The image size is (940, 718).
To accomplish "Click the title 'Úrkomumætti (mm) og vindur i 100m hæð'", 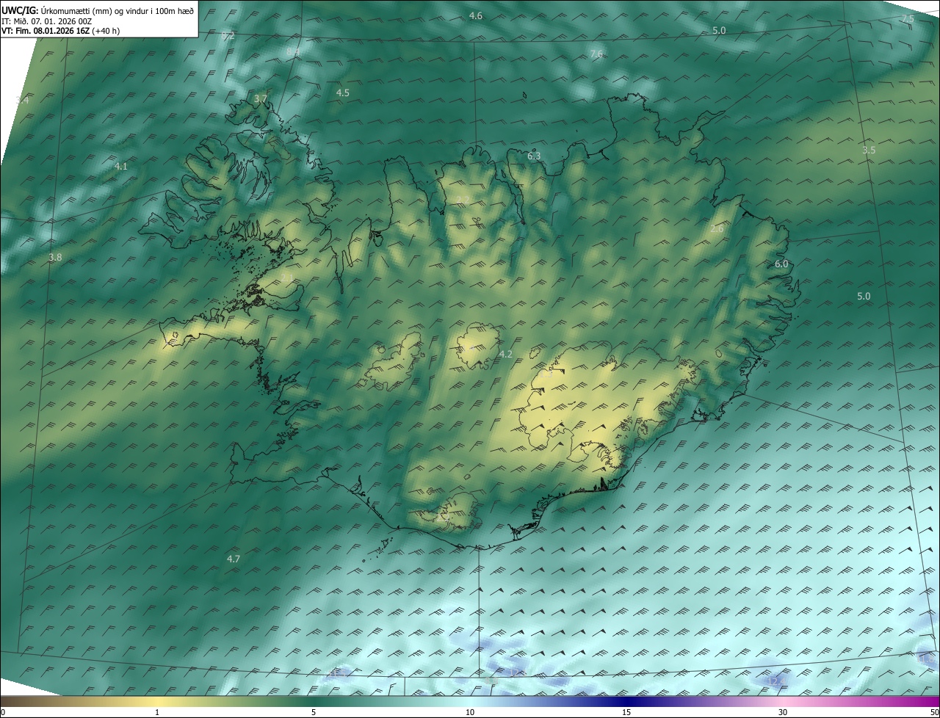I will pyautogui.click(x=116, y=10).
